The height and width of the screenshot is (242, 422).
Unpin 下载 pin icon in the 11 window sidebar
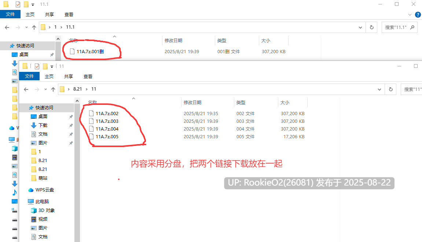click(71, 125)
